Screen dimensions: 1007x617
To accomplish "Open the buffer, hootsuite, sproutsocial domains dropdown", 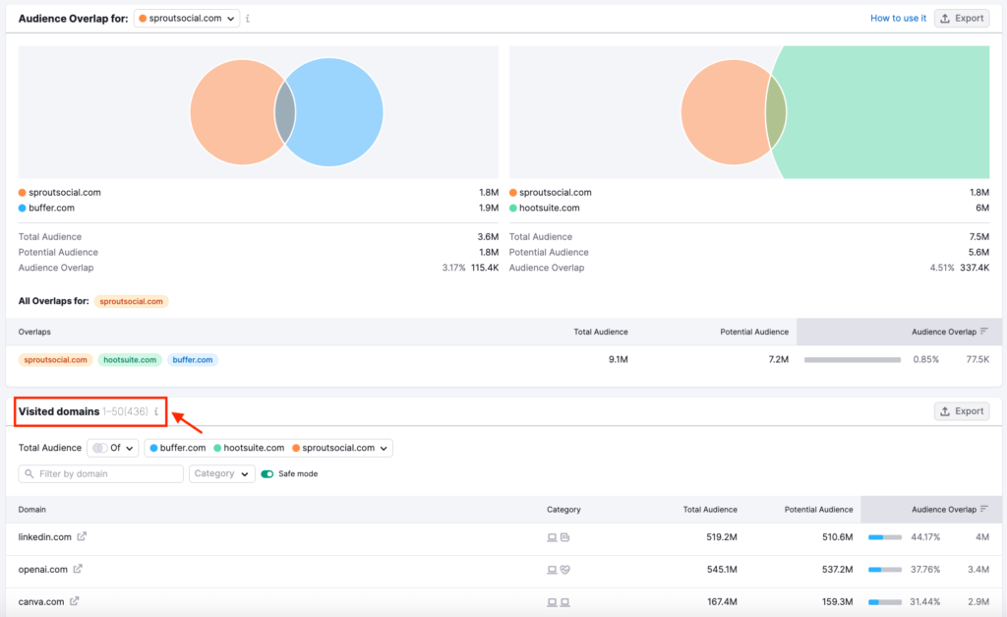I will 267,448.
